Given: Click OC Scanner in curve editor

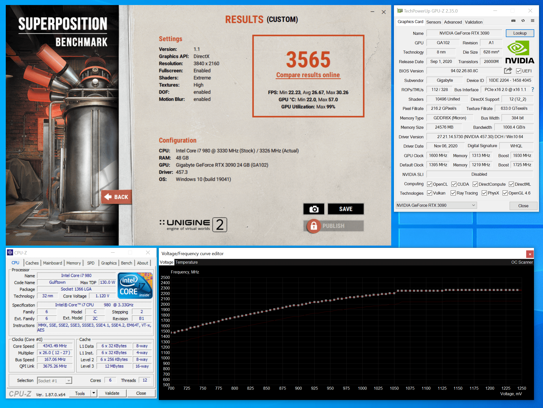Looking at the screenshot, I should tap(522, 262).
